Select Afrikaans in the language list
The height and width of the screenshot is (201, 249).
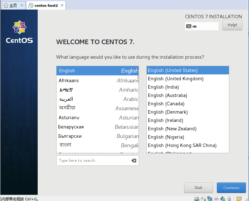pyautogui.click(x=97, y=81)
